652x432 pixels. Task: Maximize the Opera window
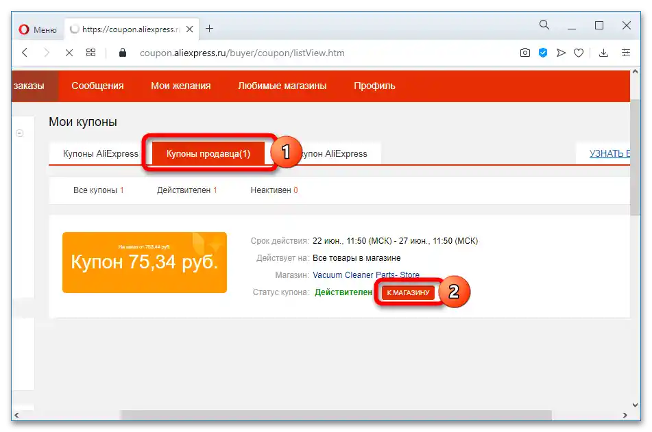tap(599, 26)
